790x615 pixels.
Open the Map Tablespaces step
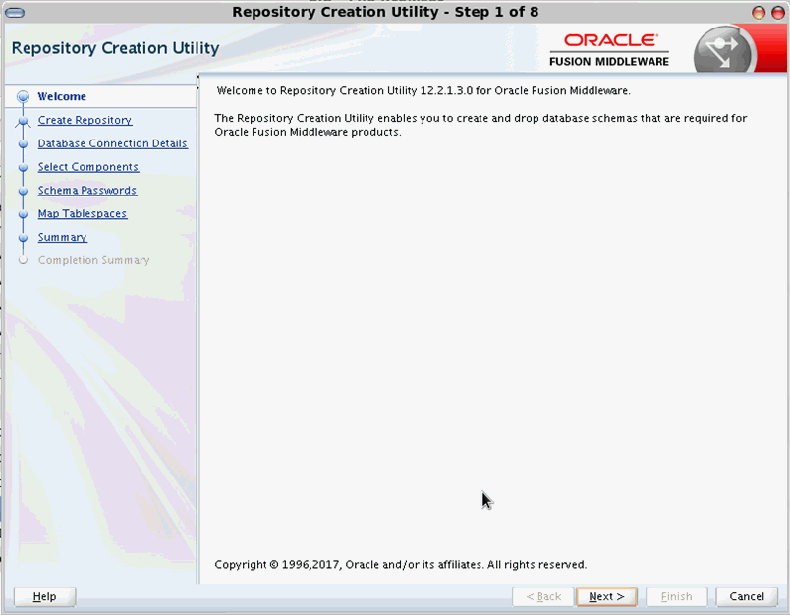coord(83,213)
